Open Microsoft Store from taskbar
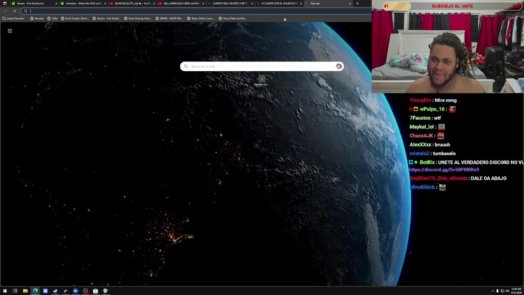Screen dimensions: 524x295 [x=95, y=291]
